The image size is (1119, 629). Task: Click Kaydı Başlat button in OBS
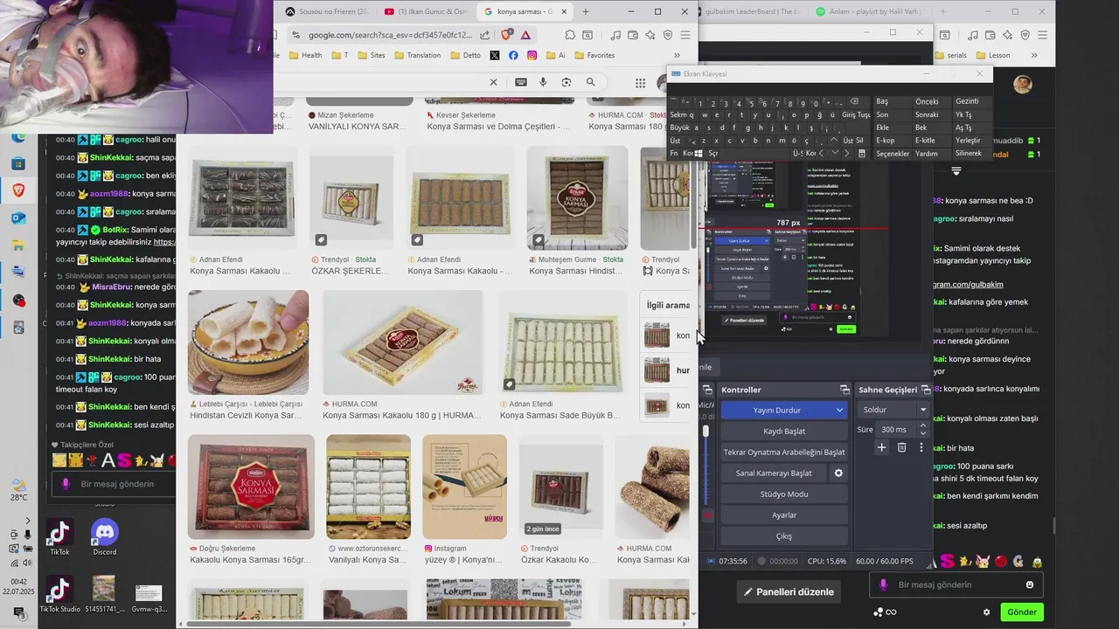(783, 431)
